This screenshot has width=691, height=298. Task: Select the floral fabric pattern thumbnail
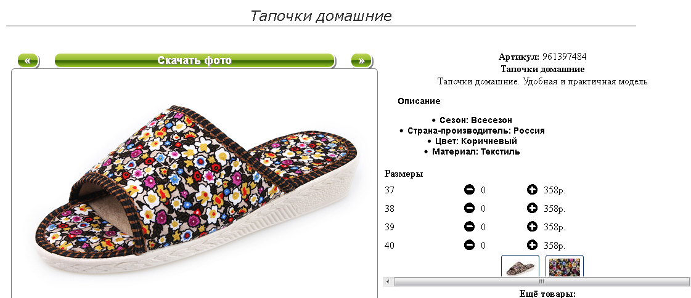point(565,266)
